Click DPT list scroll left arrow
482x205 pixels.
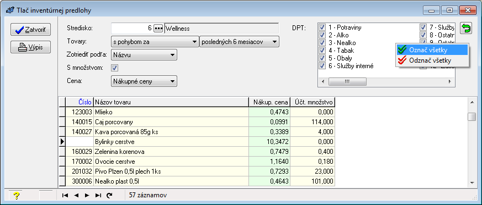coord(323,81)
